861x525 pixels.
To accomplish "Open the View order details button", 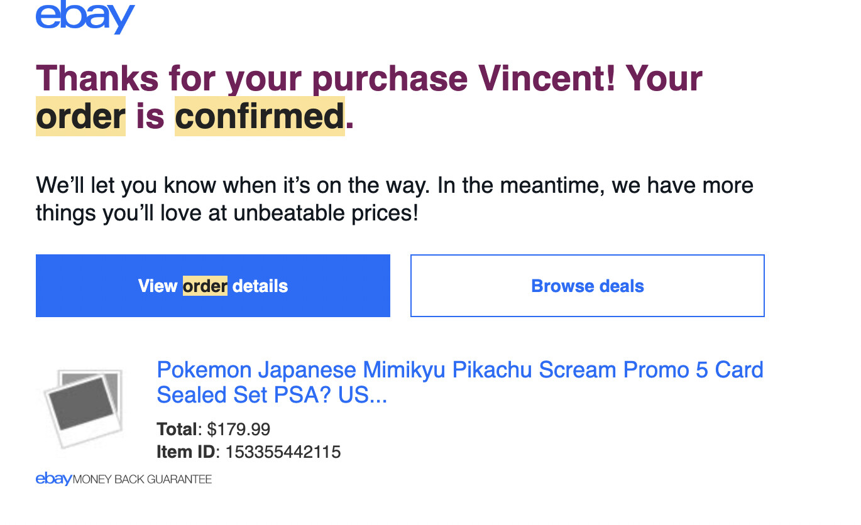I will [212, 286].
